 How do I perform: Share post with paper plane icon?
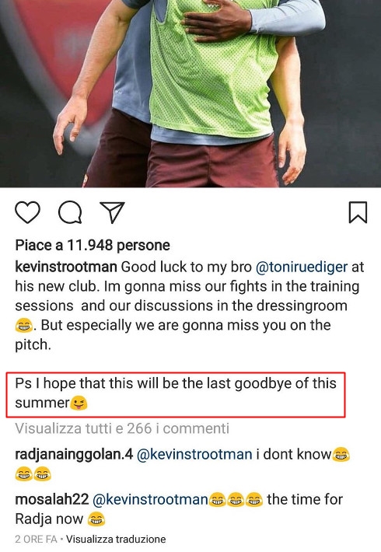pyautogui.click(x=112, y=212)
